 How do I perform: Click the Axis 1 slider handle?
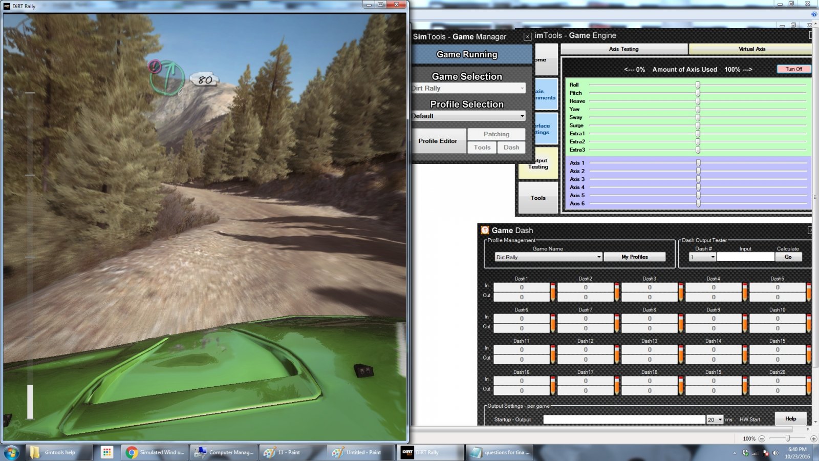point(698,163)
